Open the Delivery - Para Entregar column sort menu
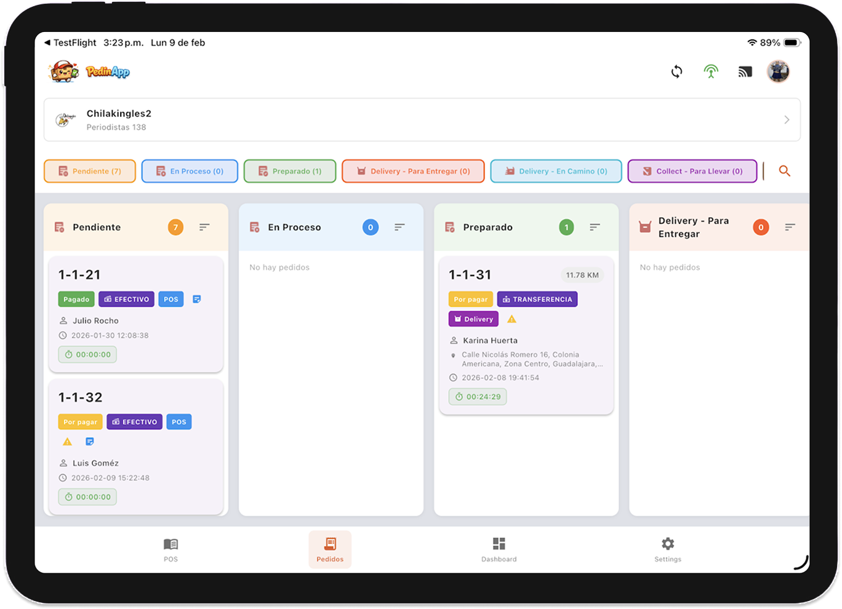Screen dimensions: 842x609 coord(790,227)
